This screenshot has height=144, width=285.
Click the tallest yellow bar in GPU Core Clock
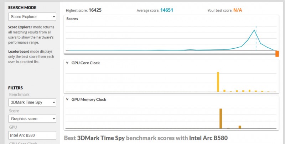218,82
